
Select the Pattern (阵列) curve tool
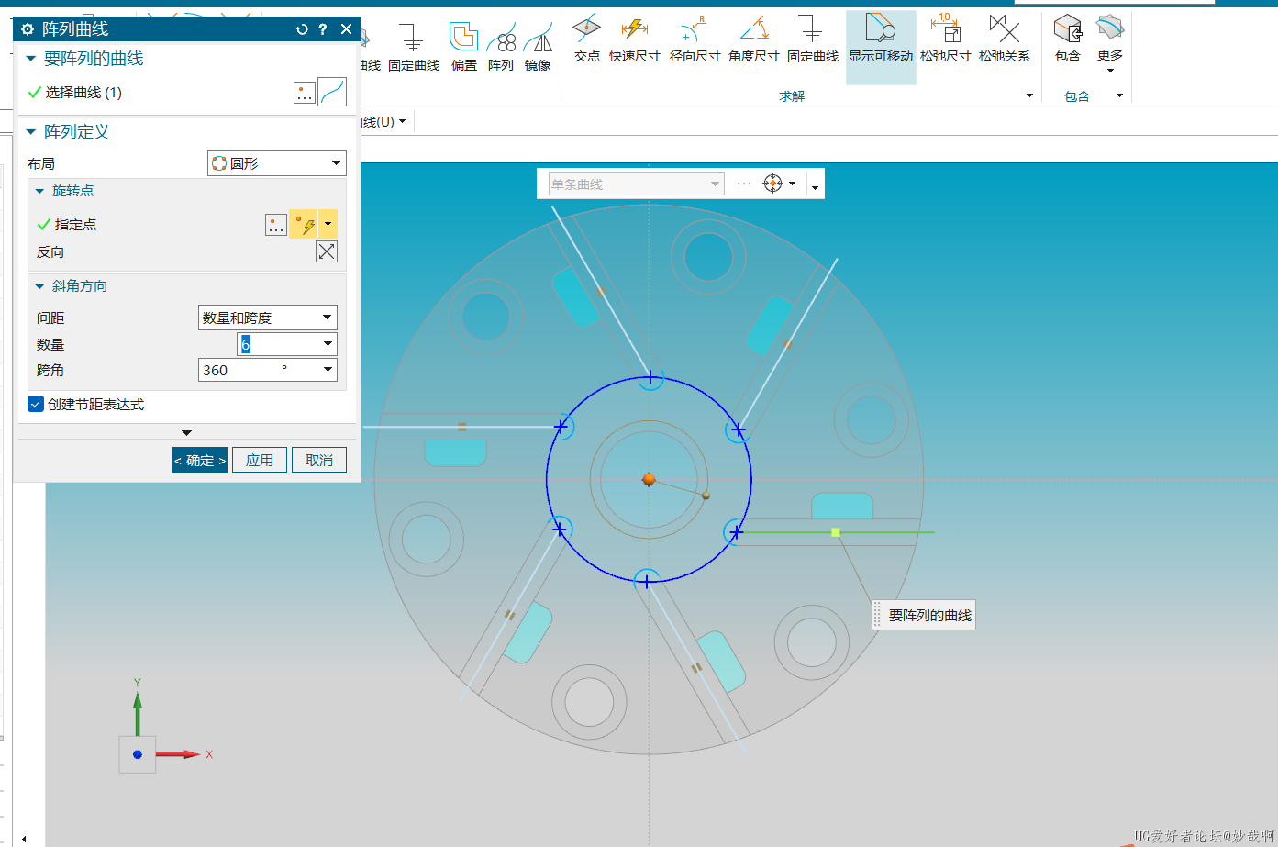pos(501,46)
